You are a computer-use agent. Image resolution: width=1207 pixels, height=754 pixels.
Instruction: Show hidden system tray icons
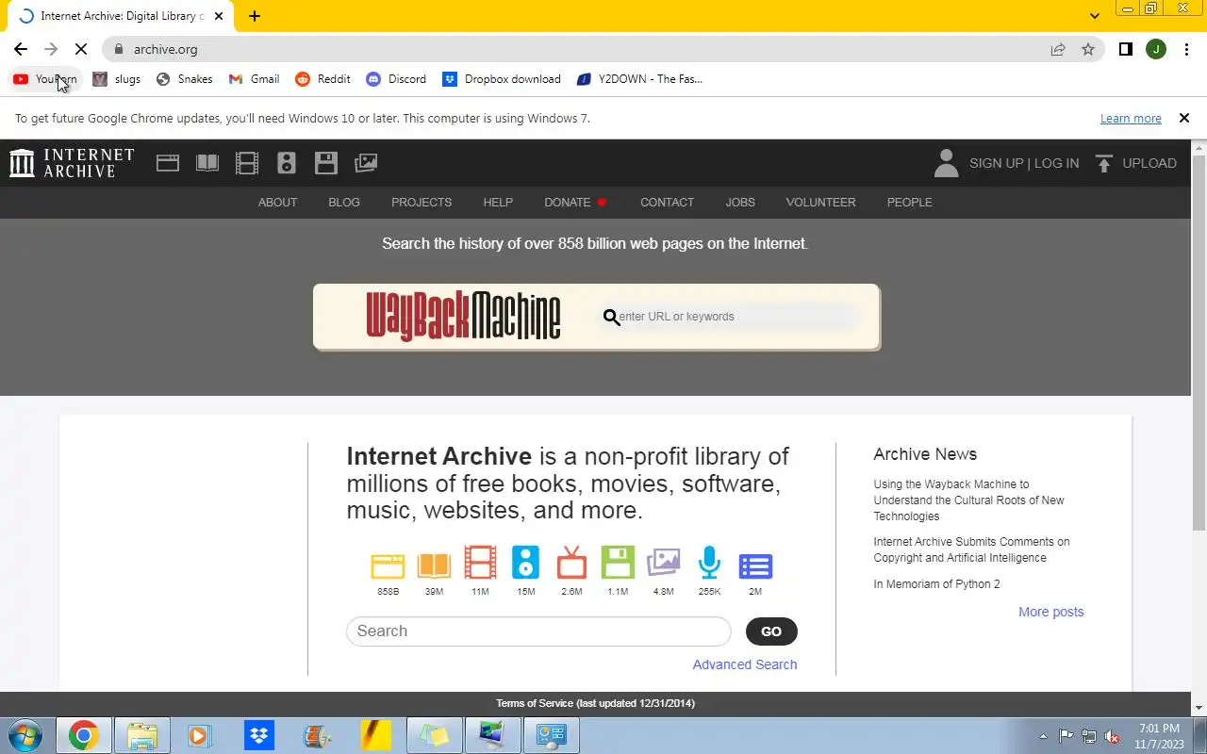click(x=1043, y=736)
